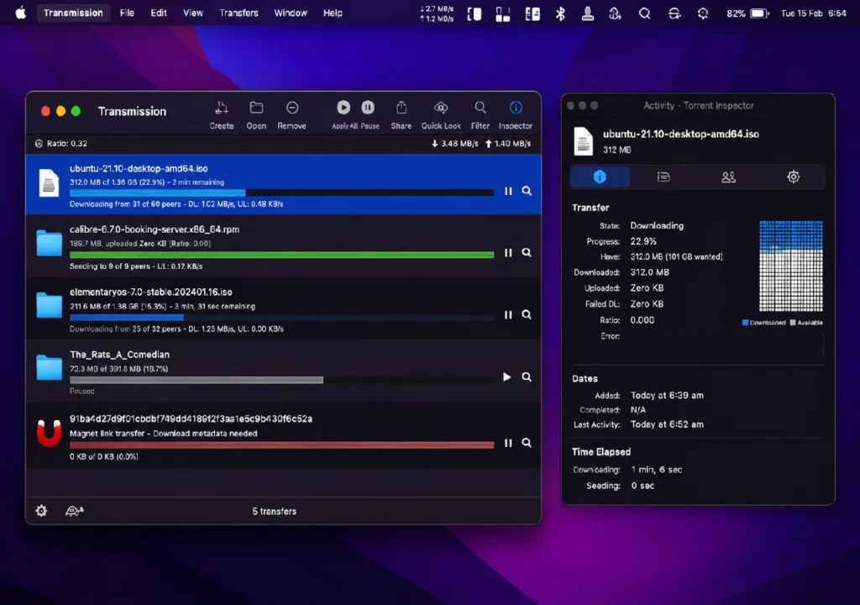Open Spotlight search in menu bar
The image size is (860, 605).
coord(644,13)
